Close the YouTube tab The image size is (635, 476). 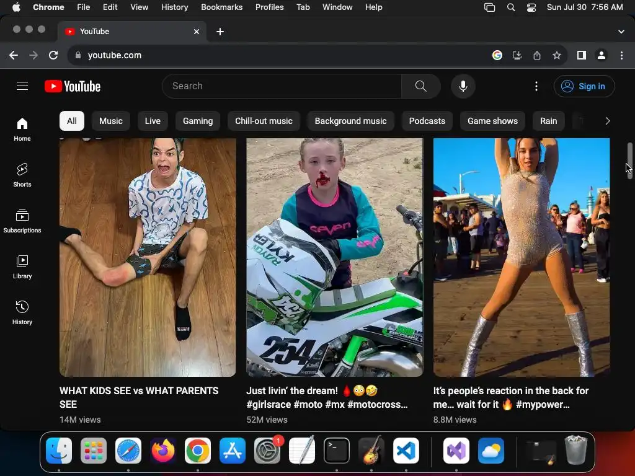(x=197, y=32)
